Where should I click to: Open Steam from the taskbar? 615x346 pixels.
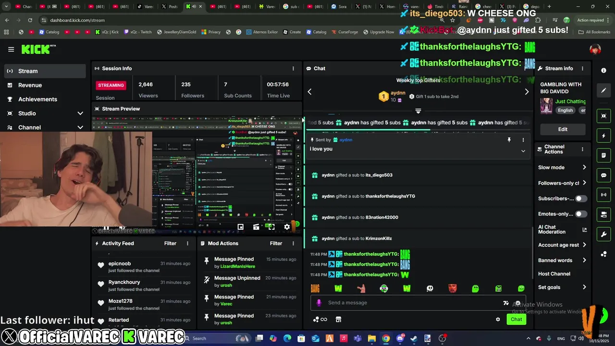[414, 338]
